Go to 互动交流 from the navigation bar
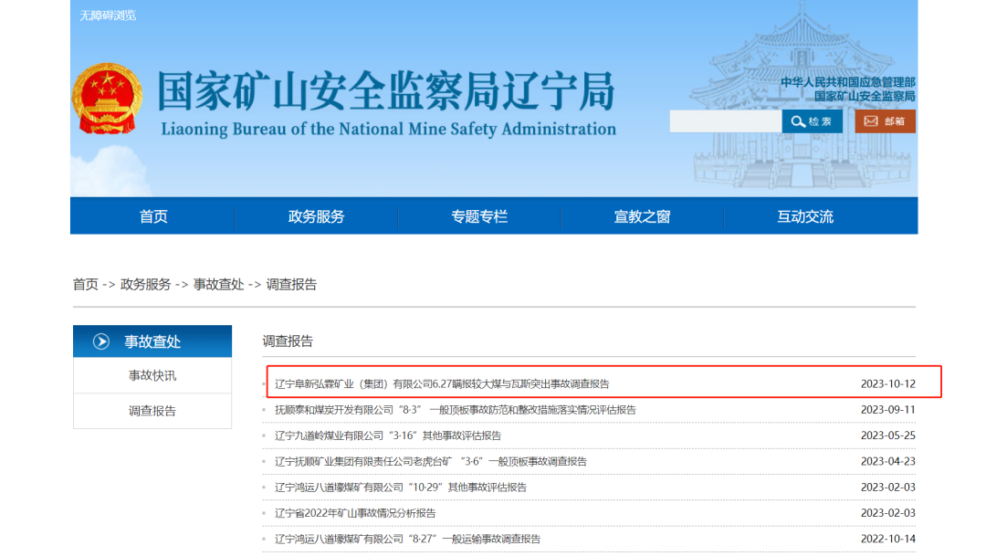This screenshot has width=986, height=556. pos(804,215)
